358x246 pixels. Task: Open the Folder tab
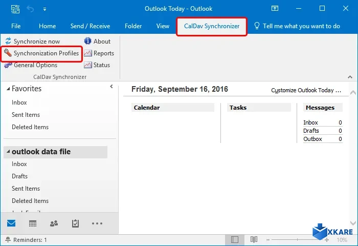(x=133, y=26)
